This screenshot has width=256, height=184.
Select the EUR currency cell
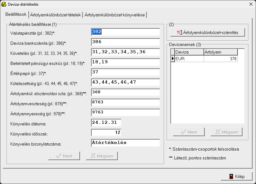tap(189, 59)
